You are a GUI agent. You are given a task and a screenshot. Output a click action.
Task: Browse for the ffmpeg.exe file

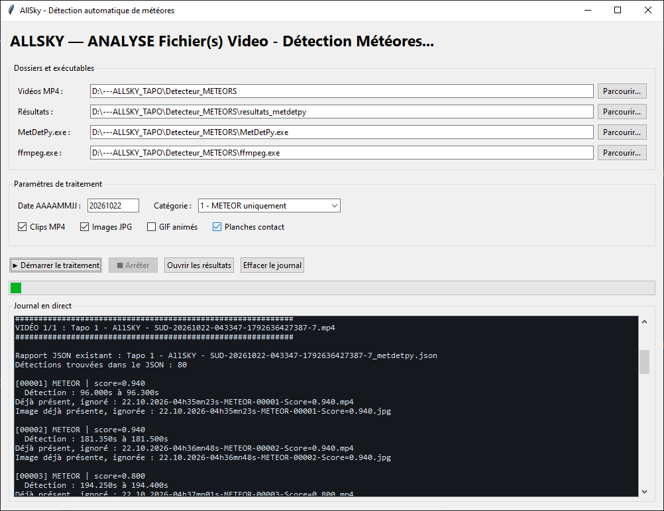pos(622,153)
